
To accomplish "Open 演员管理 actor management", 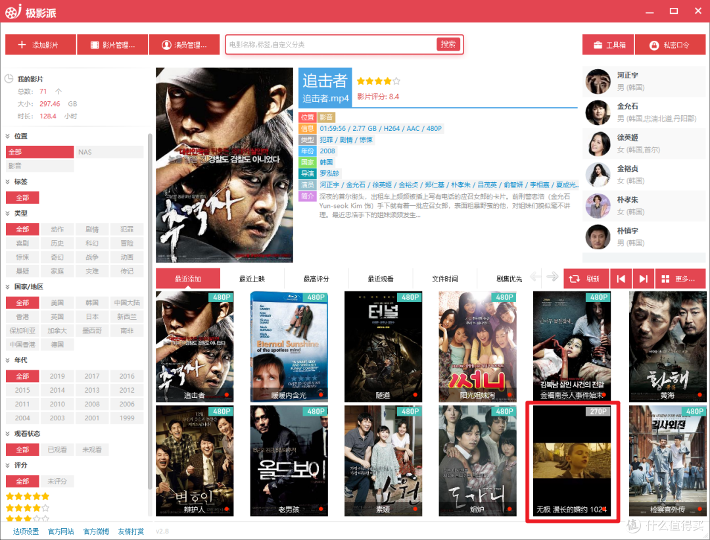I will pyautogui.click(x=184, y=45).
